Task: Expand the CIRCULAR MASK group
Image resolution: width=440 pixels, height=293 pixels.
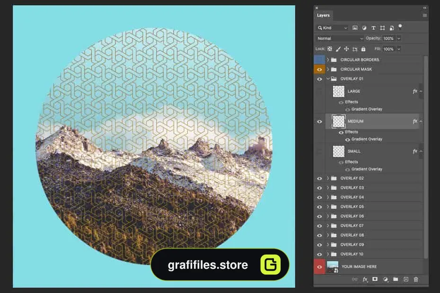Action: tap(328, 69)
